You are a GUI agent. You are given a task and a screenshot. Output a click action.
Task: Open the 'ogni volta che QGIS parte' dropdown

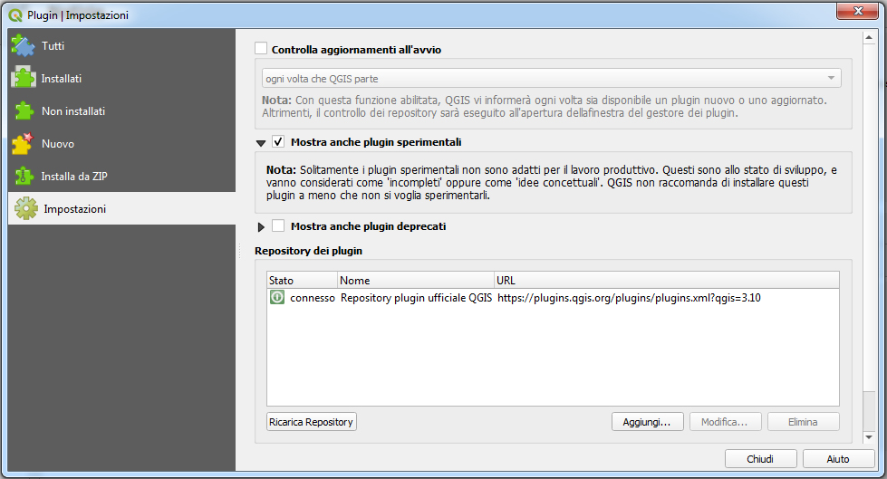(552, 78)
